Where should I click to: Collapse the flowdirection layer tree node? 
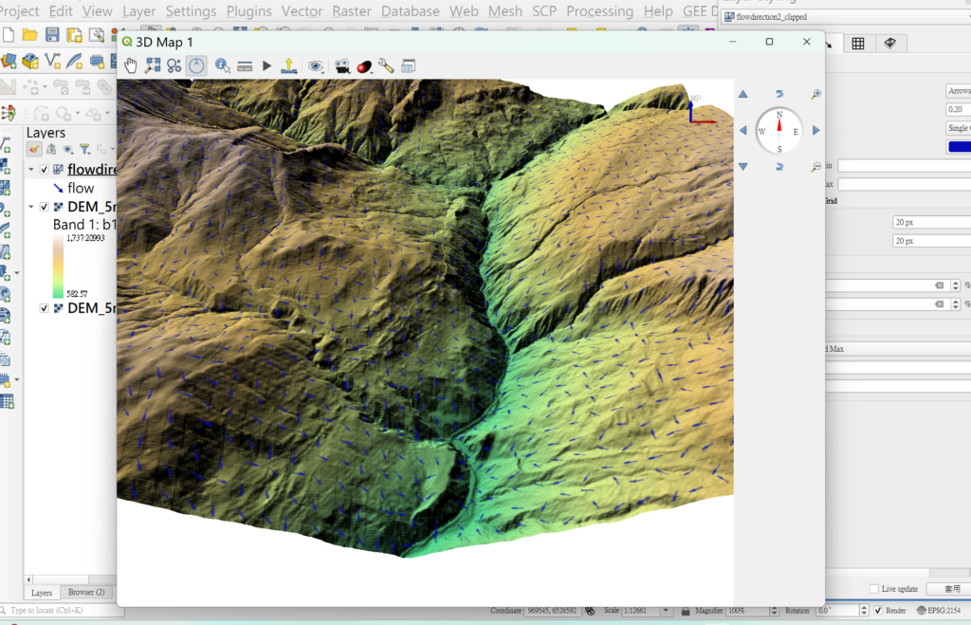click(31, 170)
